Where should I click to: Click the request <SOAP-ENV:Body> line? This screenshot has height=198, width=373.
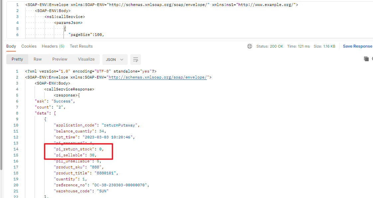click(53, 11)
